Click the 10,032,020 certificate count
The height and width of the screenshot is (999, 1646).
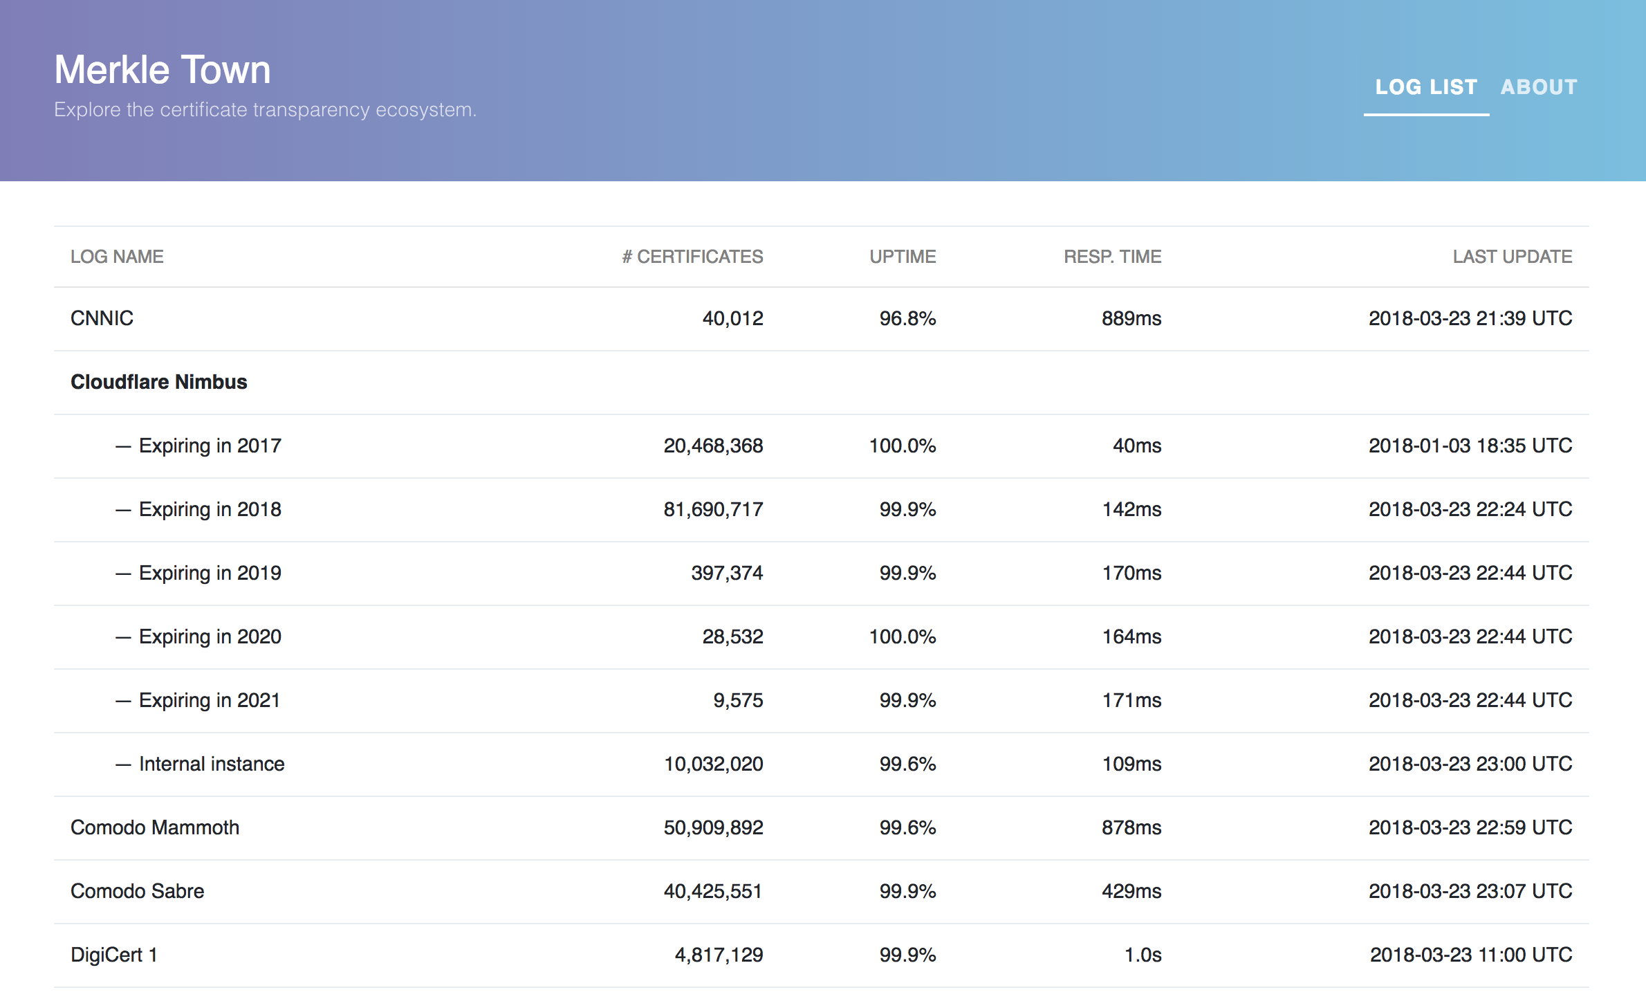[714, 764]
